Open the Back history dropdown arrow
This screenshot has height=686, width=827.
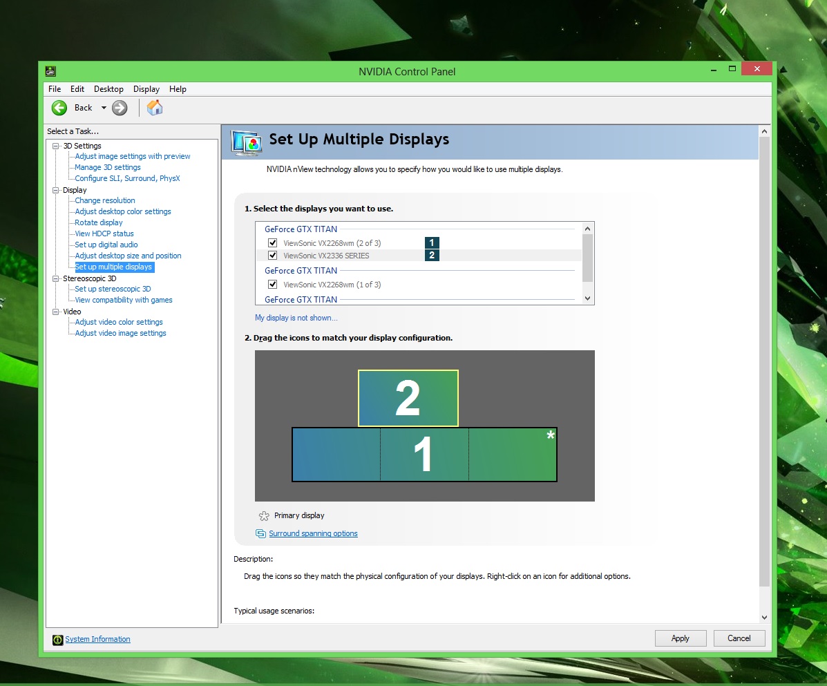[x=104, y=108]
